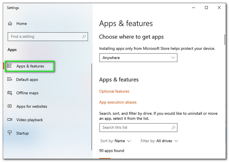The height and width of the screenshot is (162, 229).
Task: Maximize the Settings window
Action: tap(206, 8)
